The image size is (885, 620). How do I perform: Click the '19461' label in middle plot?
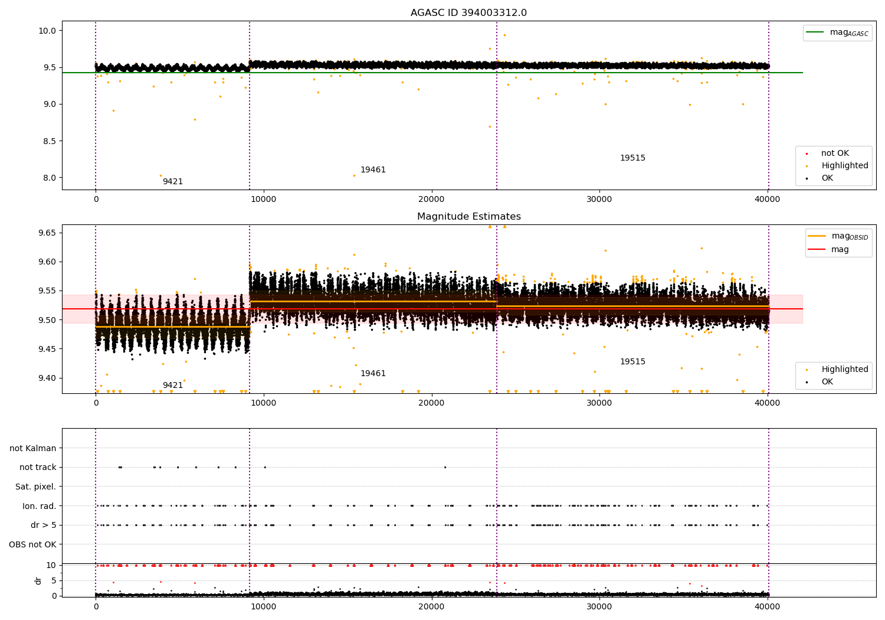point(373,373)
